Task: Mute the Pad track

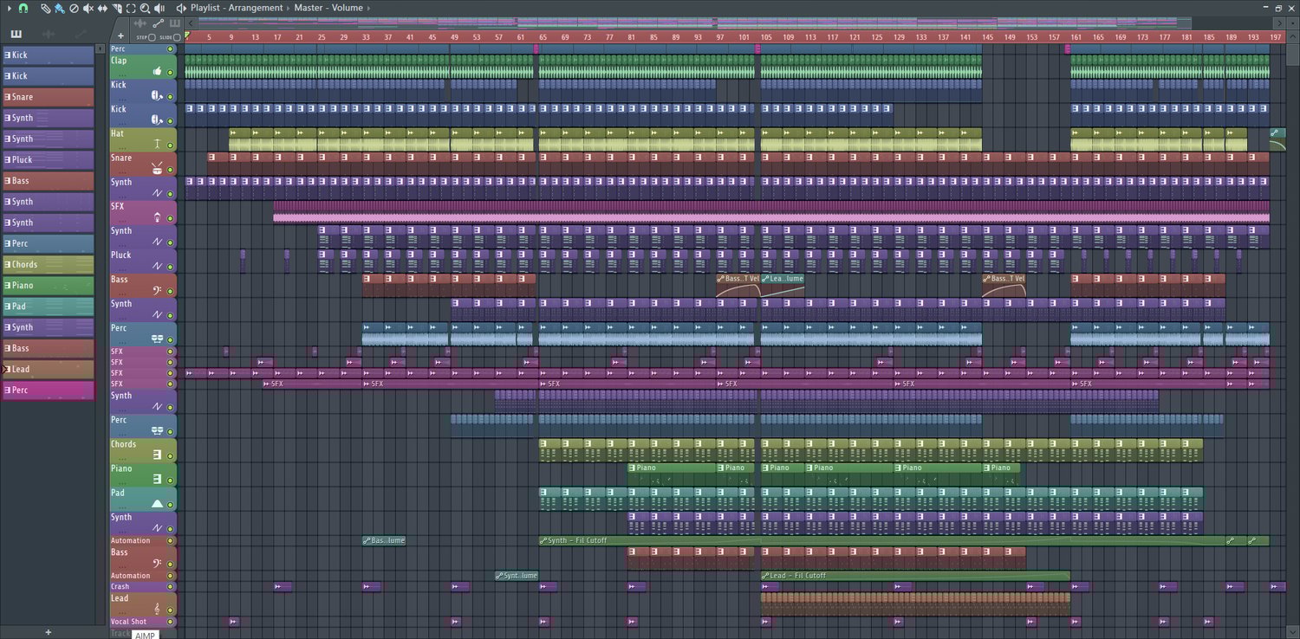Action: point(171,504)
